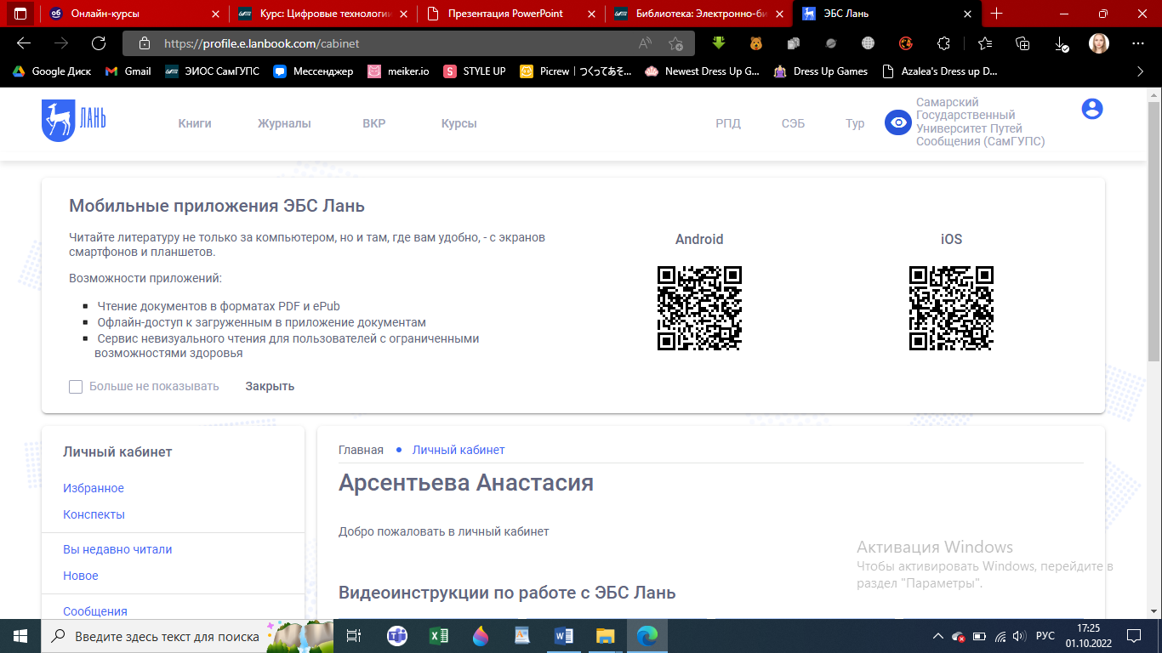Switch to 'Курс: Цифровые технологии' tab
1162x653 pixels.
pos(323,14)
